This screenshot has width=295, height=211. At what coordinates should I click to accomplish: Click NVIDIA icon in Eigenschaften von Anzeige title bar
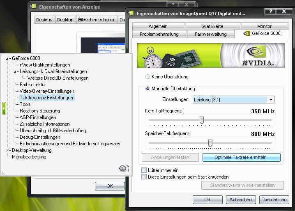tap(33, 7)
